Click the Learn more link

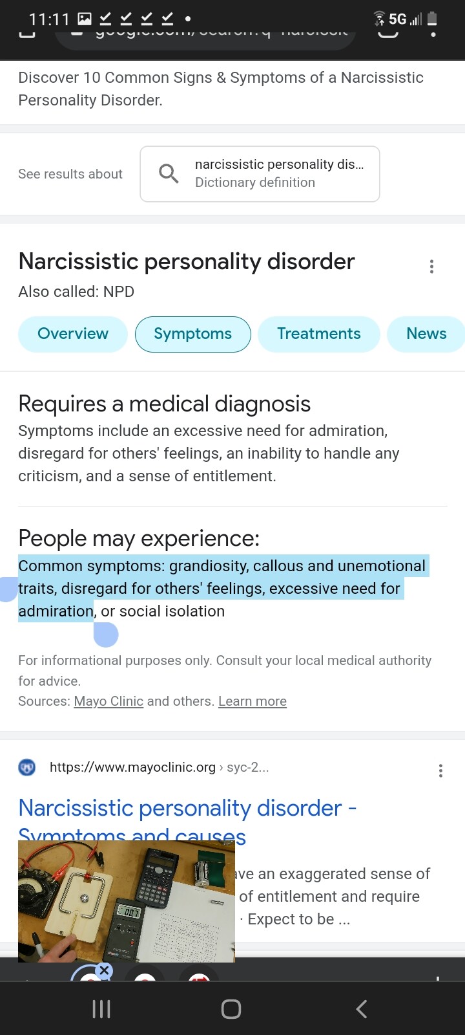(252, 701)
